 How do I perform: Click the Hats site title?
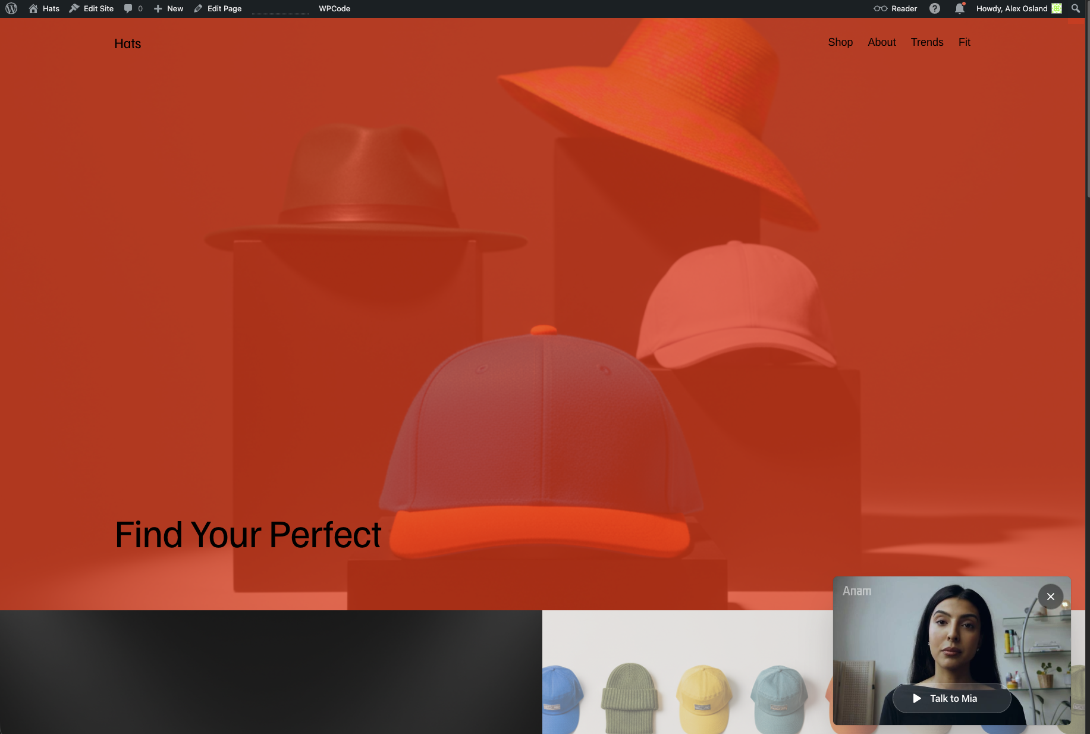click(127, 43)
